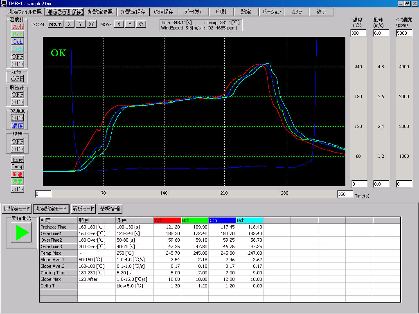The image size is (419, 314).
Task: Click the time axis field showing 350
Action: (x=345, y=194)
